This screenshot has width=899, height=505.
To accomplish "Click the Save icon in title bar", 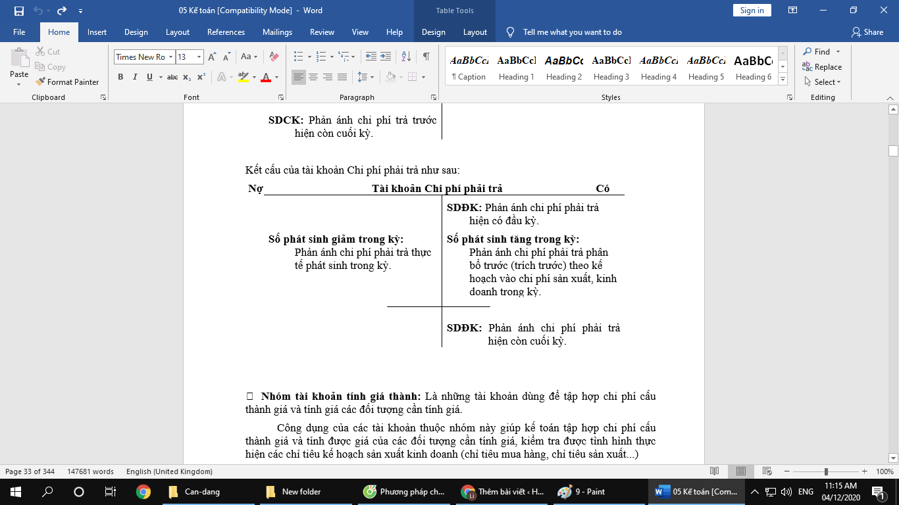I will 18,11.
